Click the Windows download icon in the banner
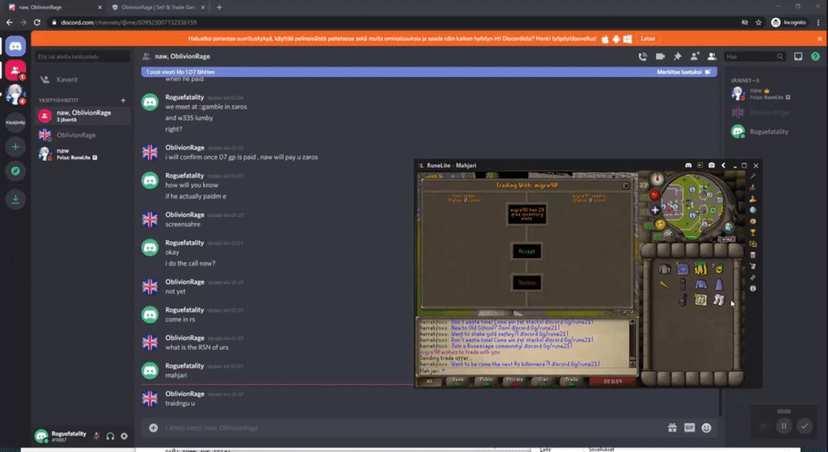 pos(628,39)
